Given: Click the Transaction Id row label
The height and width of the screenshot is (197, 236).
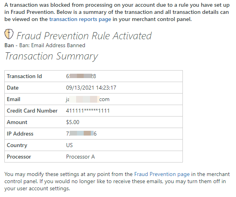Looking at the screenshot, I should click(x=24, y=76).
